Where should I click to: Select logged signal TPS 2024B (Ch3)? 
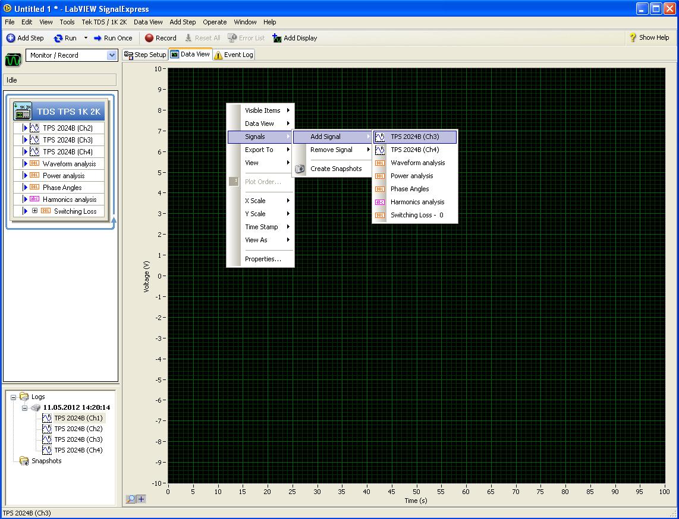[78, 439]
